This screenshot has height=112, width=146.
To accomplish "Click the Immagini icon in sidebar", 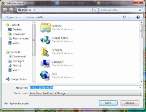I will tap(10, 61).
